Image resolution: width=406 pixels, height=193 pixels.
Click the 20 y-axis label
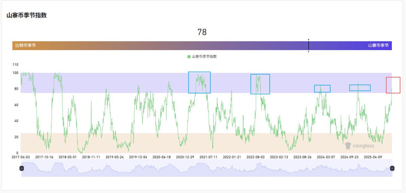(x=17, y=137)
